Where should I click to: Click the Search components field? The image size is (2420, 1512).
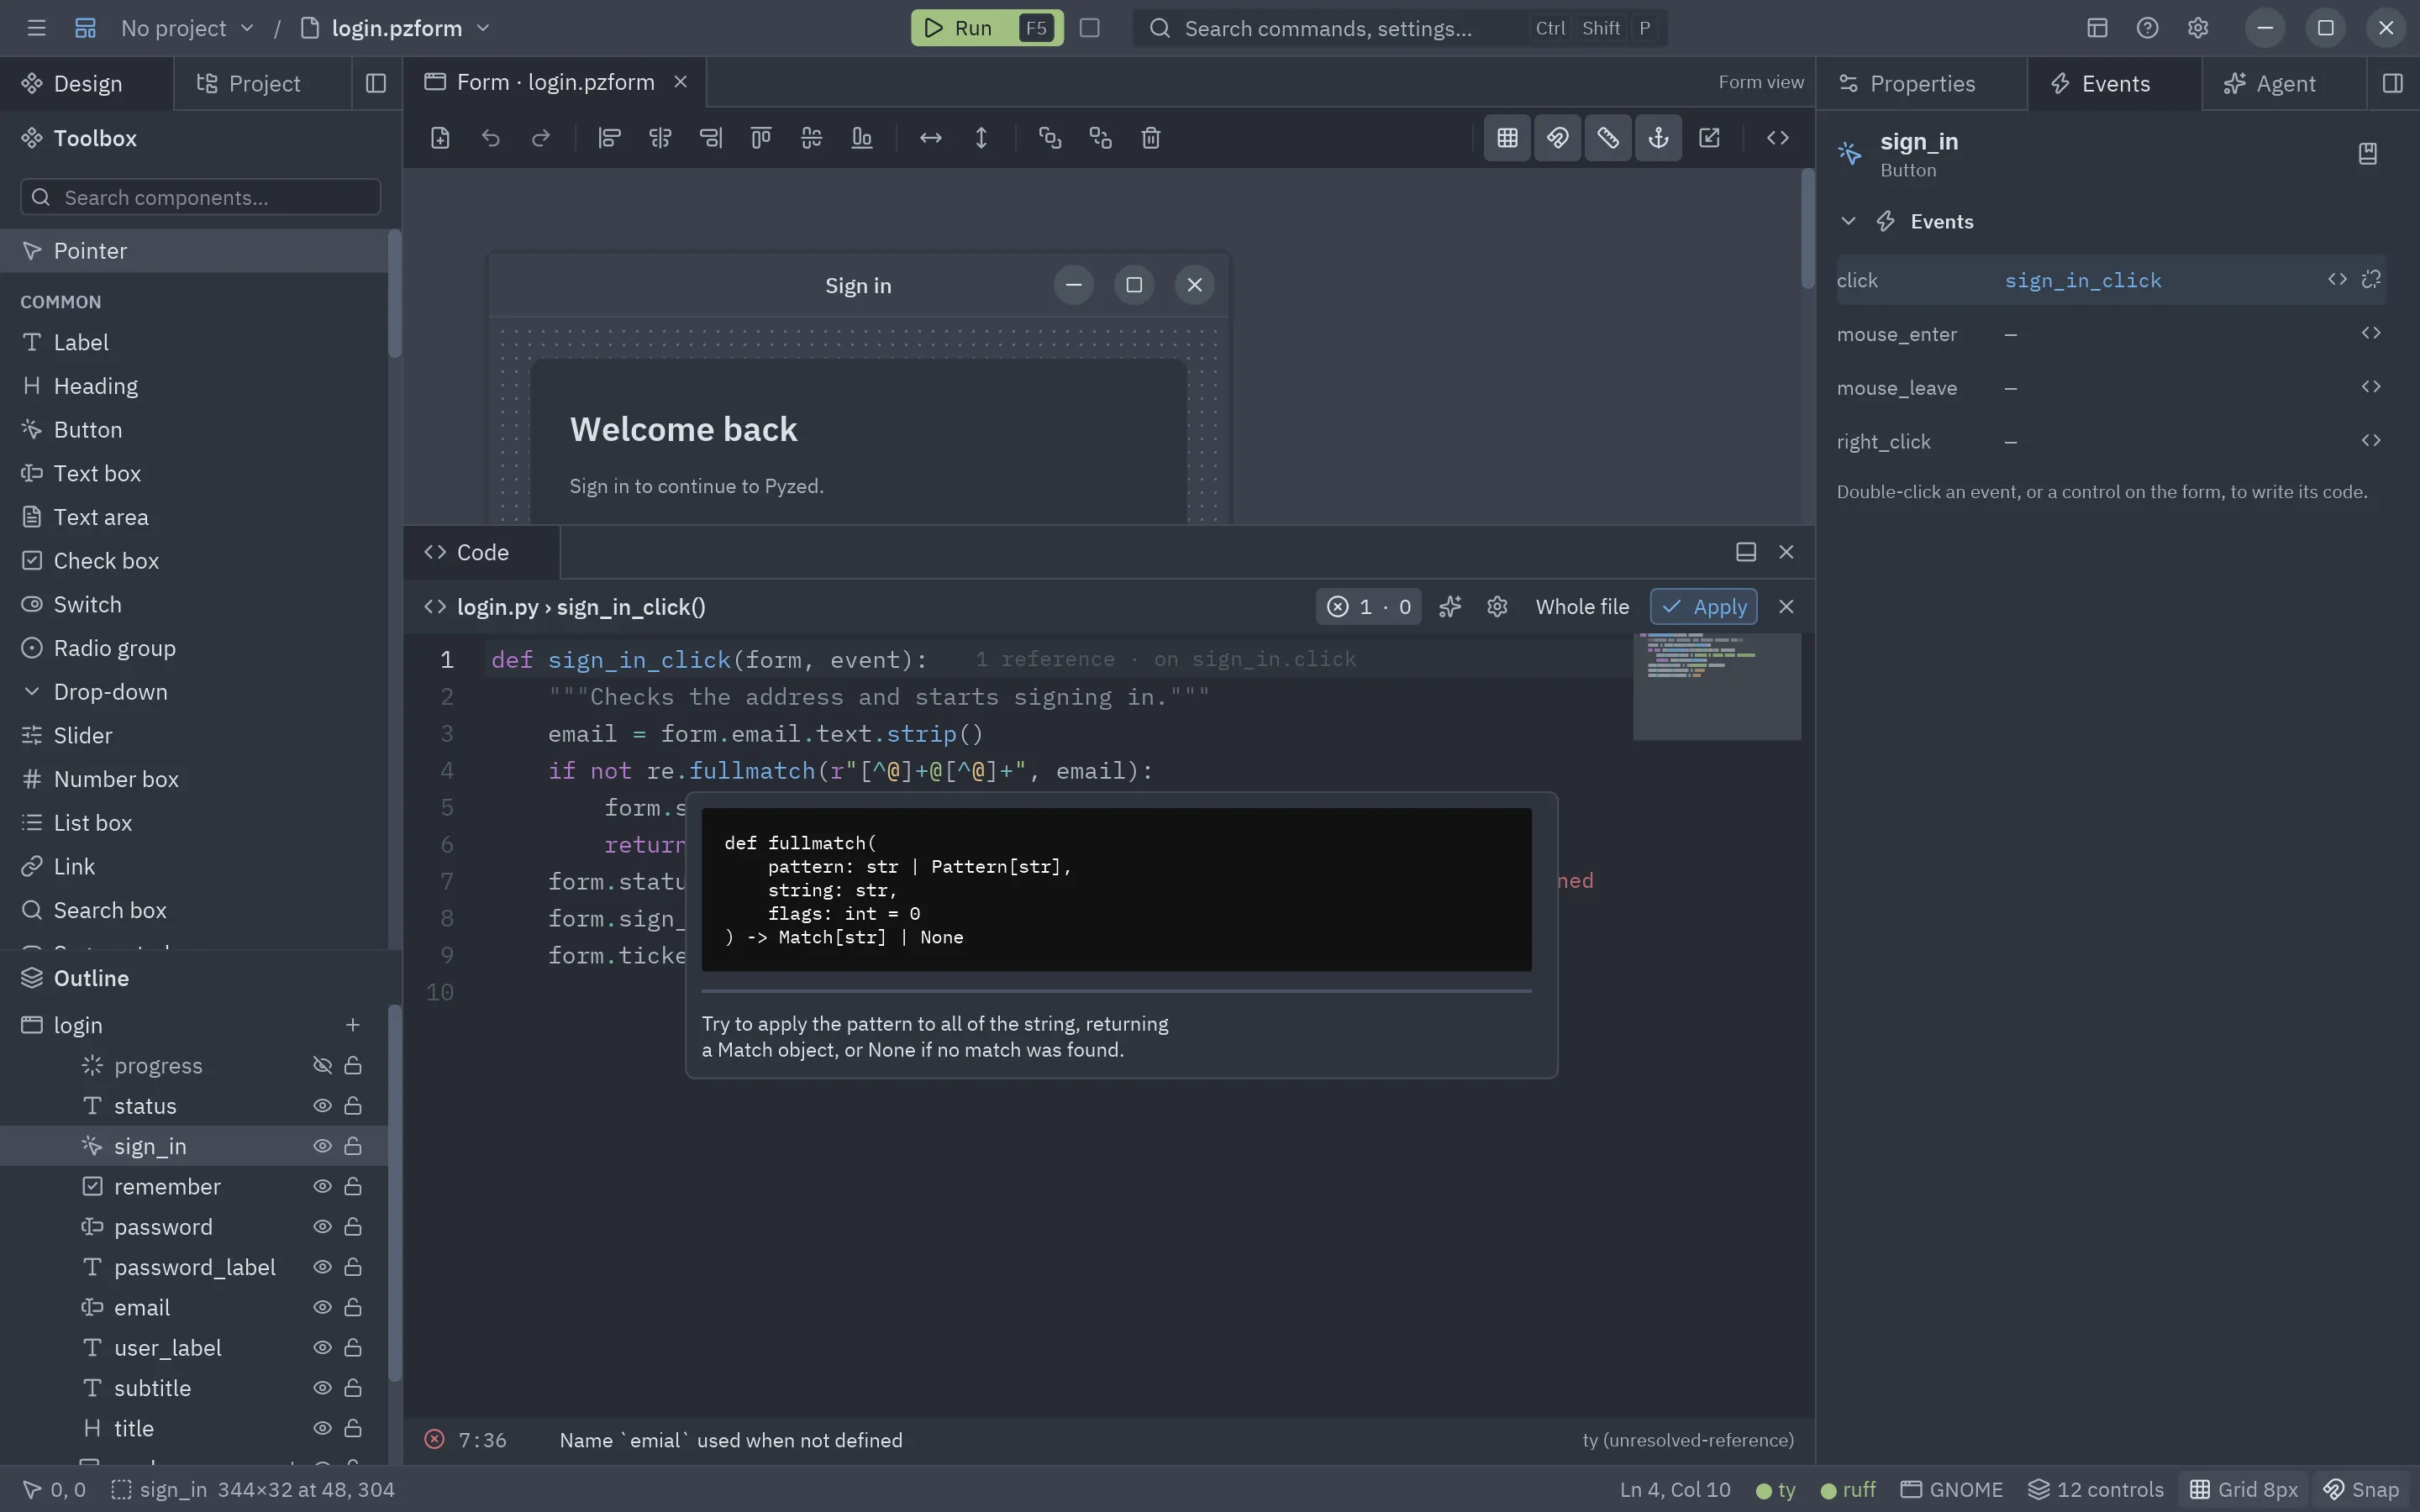[x=200, y=197]
